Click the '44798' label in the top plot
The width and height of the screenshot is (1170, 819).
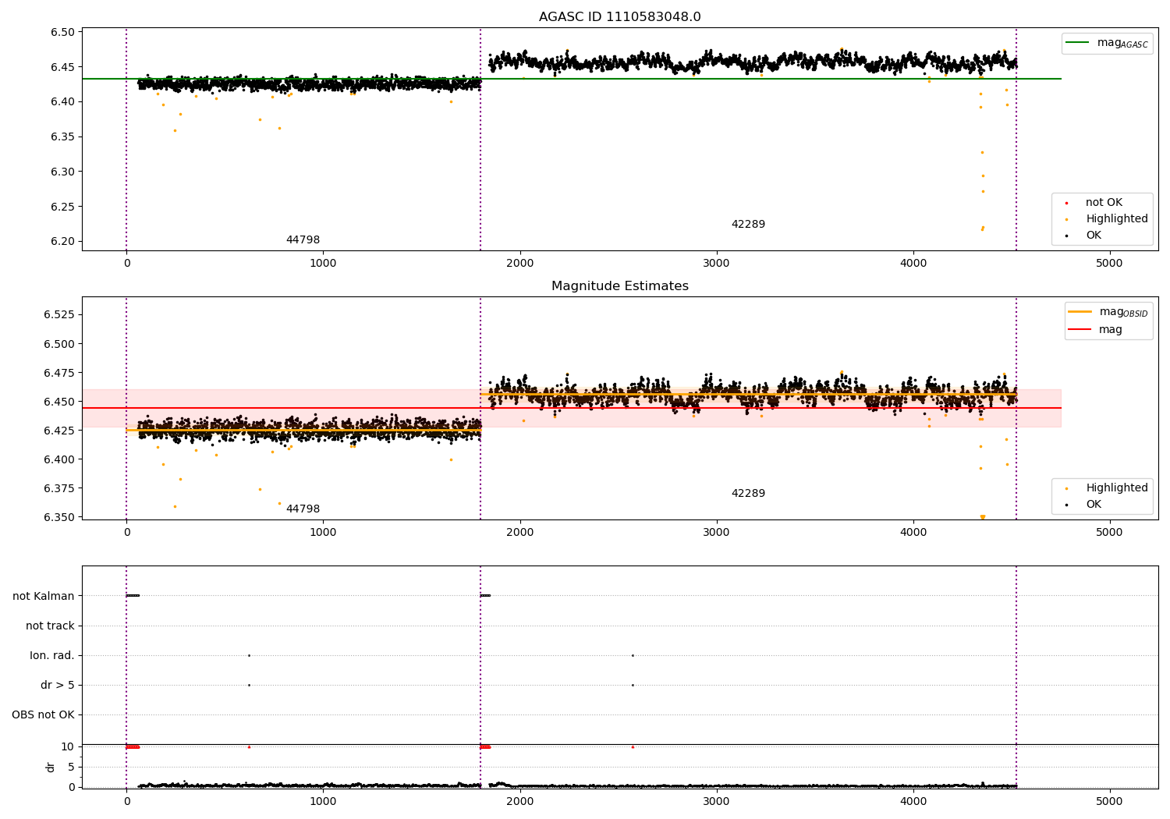(x=303, y=240)
